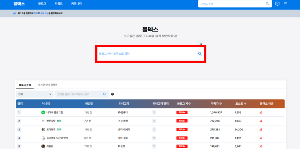
Task: Click the 13년 전 creation date cell
Action: pos(88,113)
